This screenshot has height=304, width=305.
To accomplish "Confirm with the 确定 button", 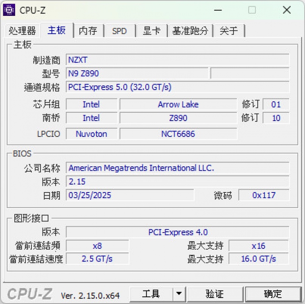I will coord(273,294).
